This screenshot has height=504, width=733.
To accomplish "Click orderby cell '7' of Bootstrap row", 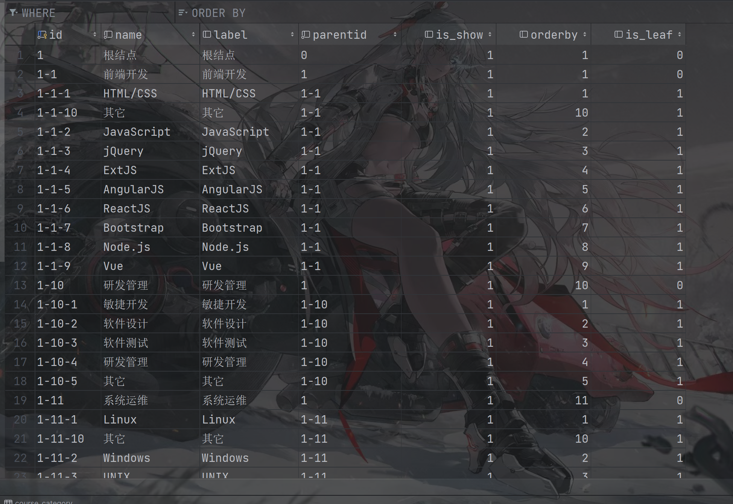I will (x=543, y=228).
